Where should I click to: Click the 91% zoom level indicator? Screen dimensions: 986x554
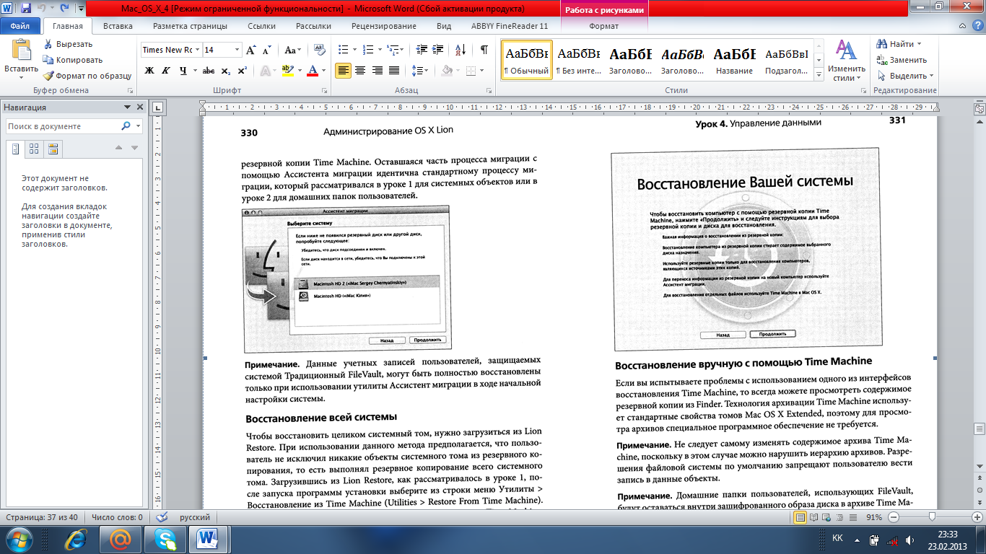(874, 518)
